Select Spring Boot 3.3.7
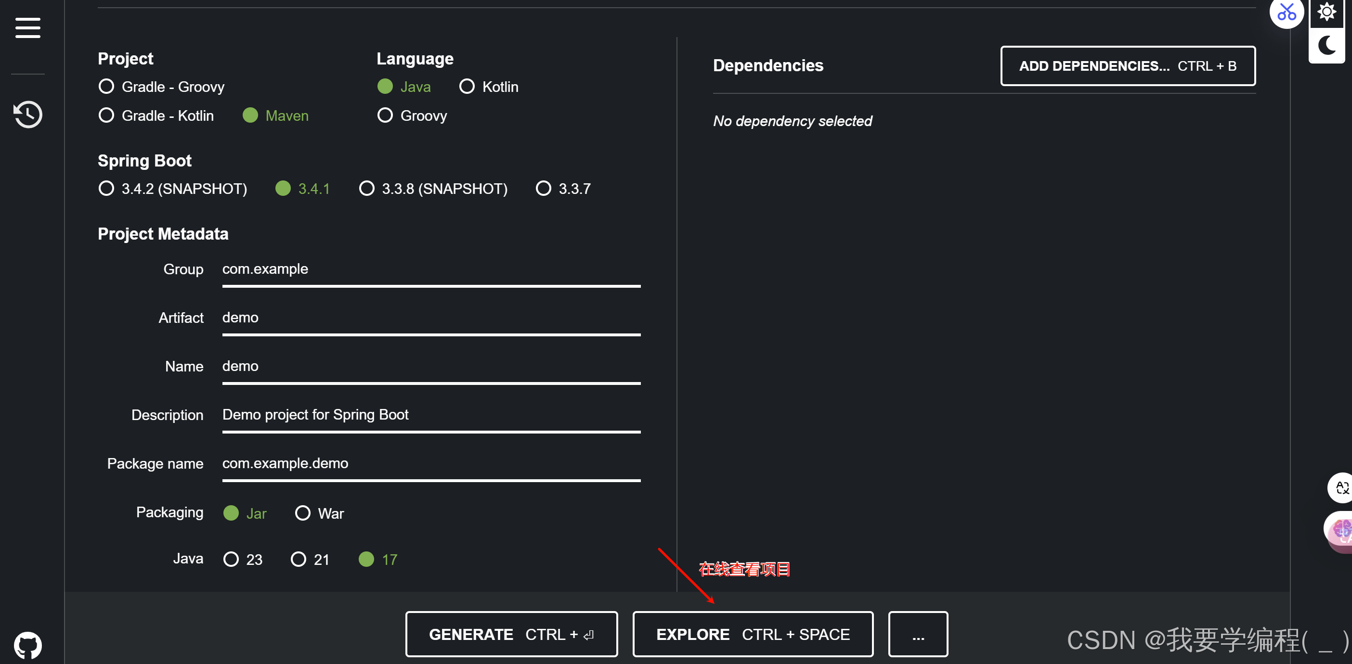The width and height of the screenshot is (1352, 664). [563, 188]
